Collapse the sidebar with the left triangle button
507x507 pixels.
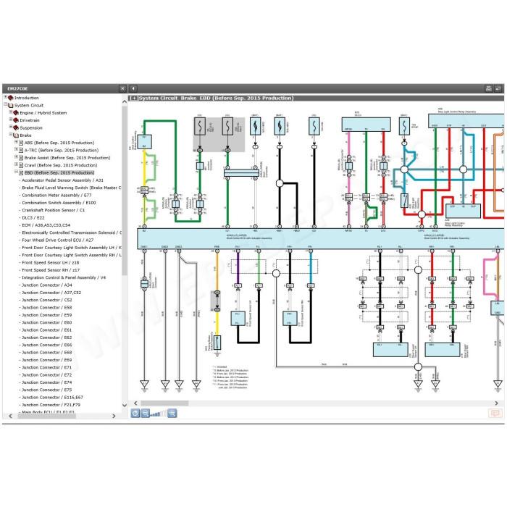pyautogui.click(x=133, y=88)
